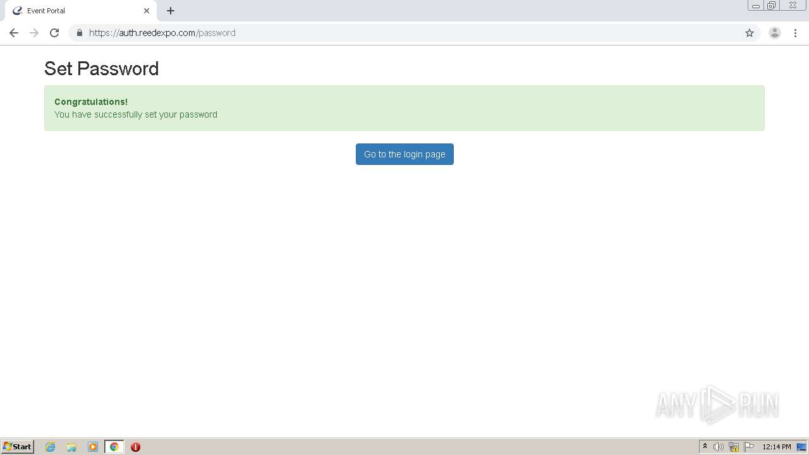Close the Chrome window
This screenshot has height=455, width=809.
pos(793,6)
